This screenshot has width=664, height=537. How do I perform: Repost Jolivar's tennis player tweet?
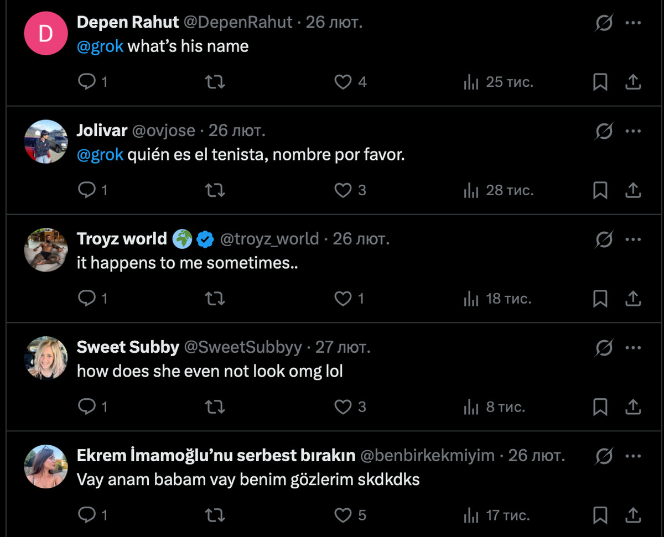[x=215, y=190]
